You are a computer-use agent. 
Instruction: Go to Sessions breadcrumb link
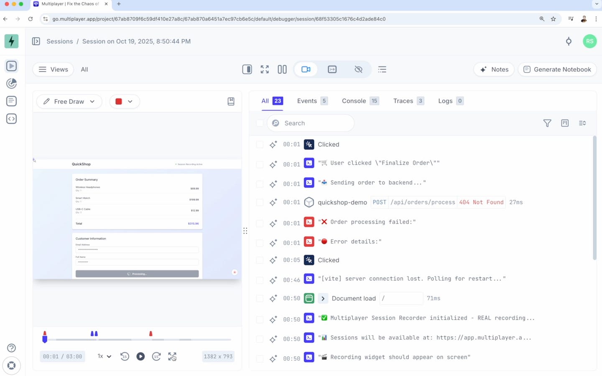pyautogui.click(x=60, y=41)
